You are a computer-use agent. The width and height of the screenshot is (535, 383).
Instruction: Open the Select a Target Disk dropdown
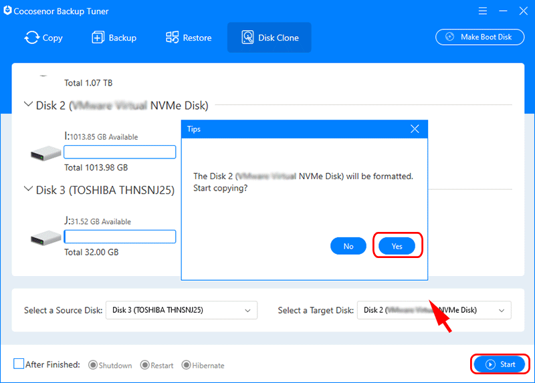(434, 310)
